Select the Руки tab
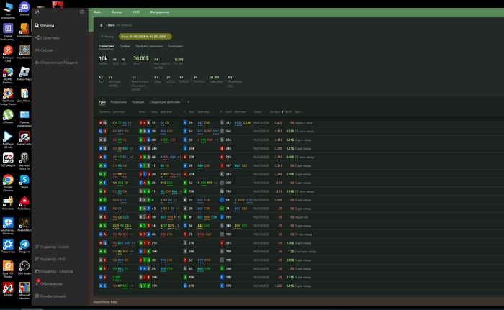Screen dimensions: 504x310 point(102,102)
